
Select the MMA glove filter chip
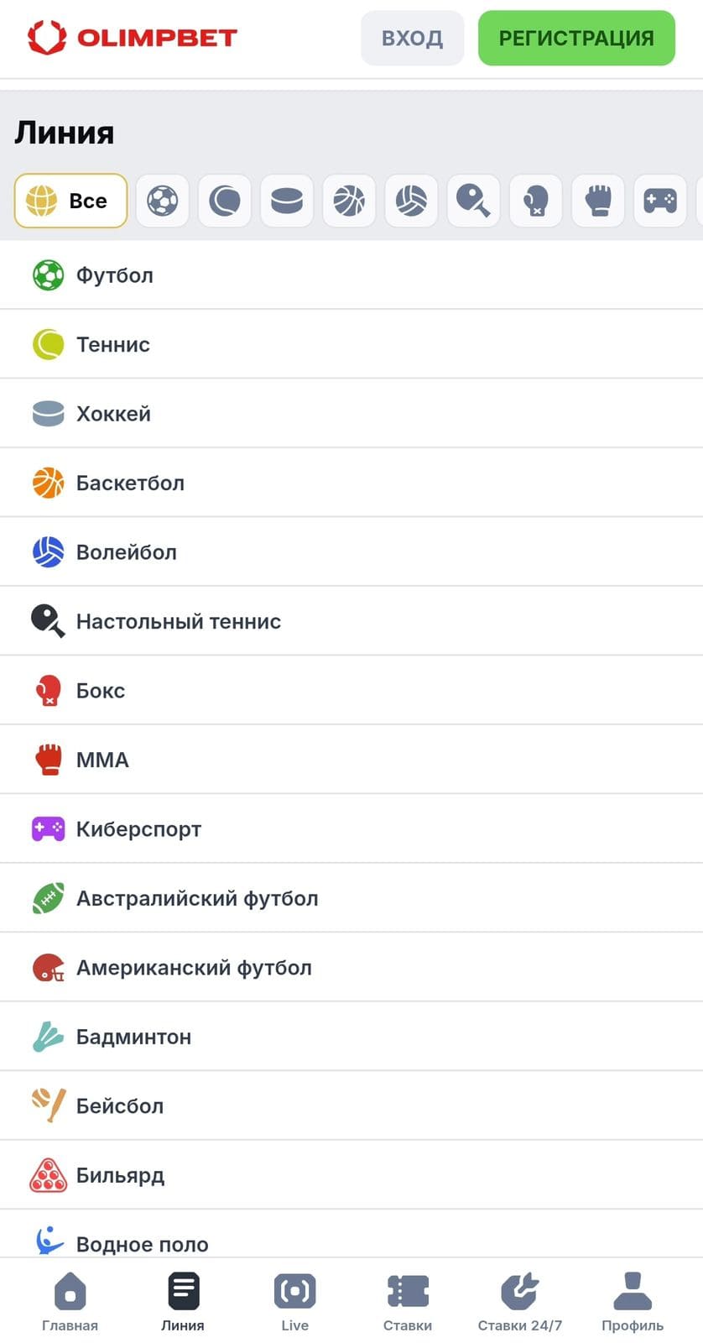tap(598, 201)
